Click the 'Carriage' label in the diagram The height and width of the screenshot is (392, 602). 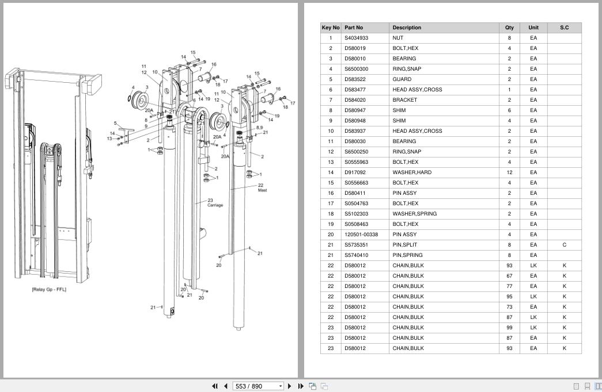point(215,205)
